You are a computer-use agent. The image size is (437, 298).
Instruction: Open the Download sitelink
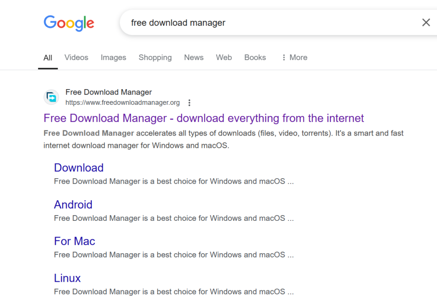click(x=79, y=168)
